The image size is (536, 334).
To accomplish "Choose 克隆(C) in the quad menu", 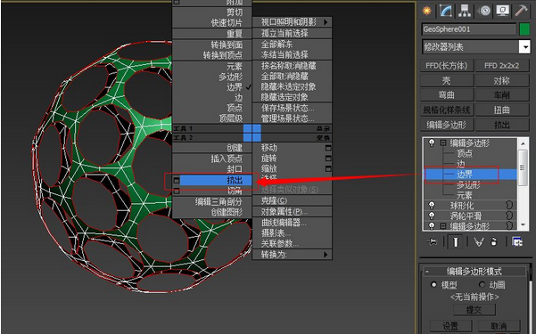I will coord(274,200).
